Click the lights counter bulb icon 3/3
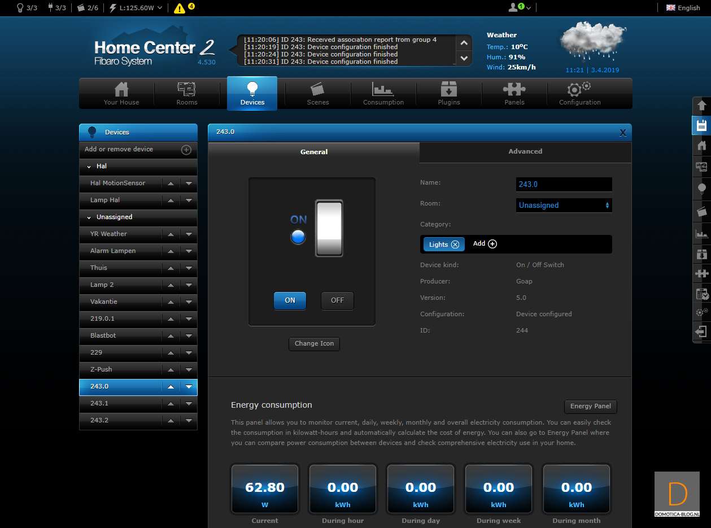Viewport: 711px width, 528px height. 20,7
